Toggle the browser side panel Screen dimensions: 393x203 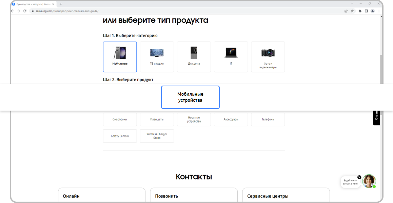pyautogui.click(x=366, y=11)
